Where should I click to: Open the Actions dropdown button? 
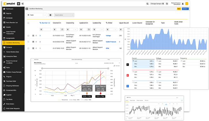185,9
